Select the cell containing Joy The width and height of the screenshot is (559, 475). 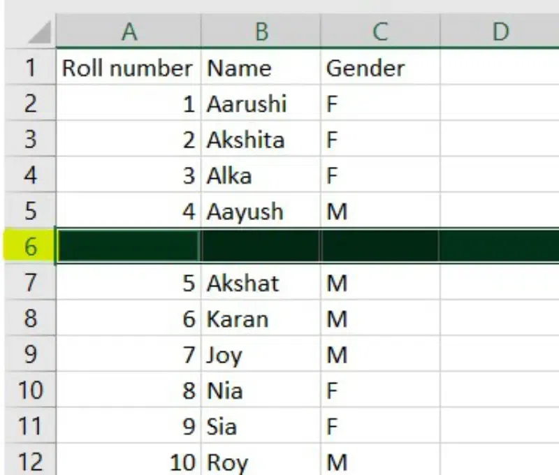(x=261, y=355)
